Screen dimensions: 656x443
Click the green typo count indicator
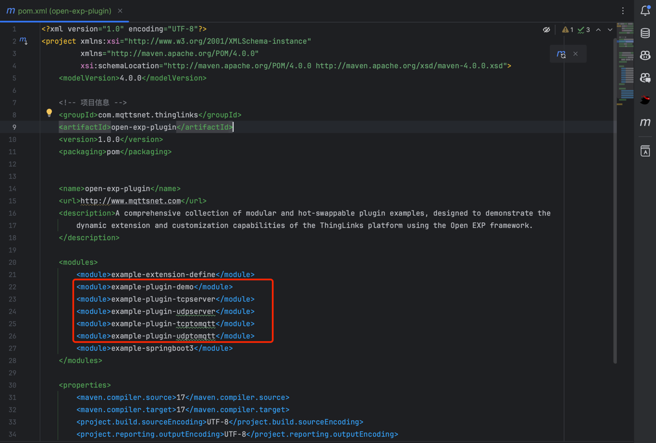(583, 30)
